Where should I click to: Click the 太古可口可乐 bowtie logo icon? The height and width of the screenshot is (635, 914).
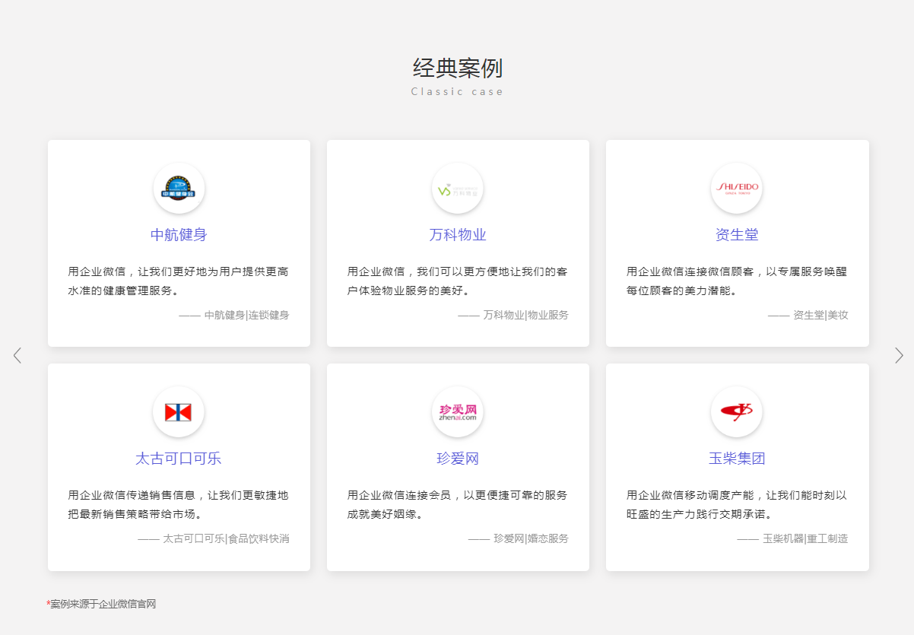point(179,411)
